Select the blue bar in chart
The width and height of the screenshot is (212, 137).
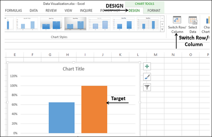point(61,118)
